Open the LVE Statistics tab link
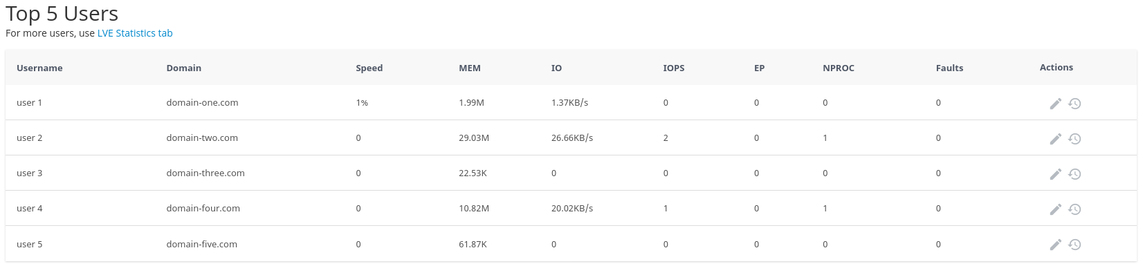Viewport: 1143px width, 266px height. [x=135, y=33]
